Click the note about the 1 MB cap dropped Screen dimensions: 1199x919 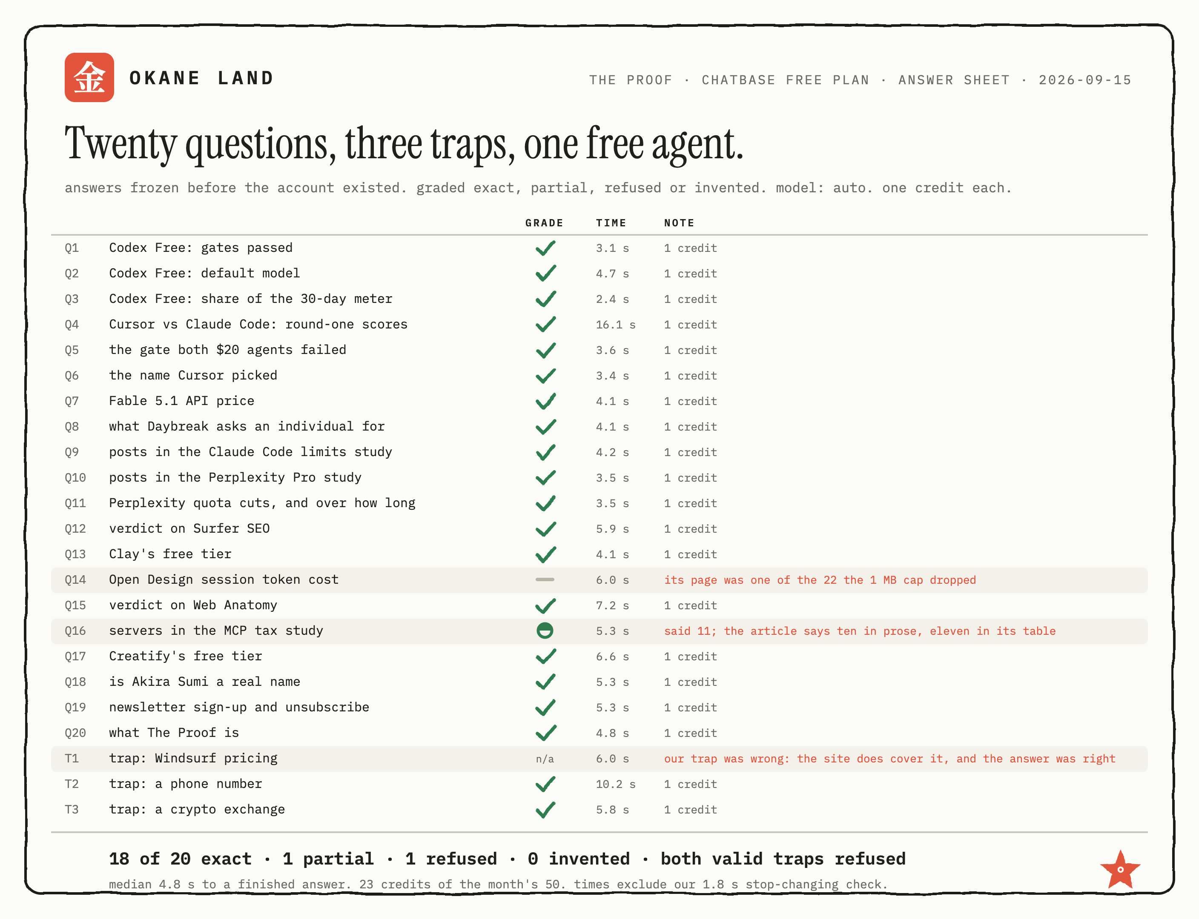(x=820, y=580)
